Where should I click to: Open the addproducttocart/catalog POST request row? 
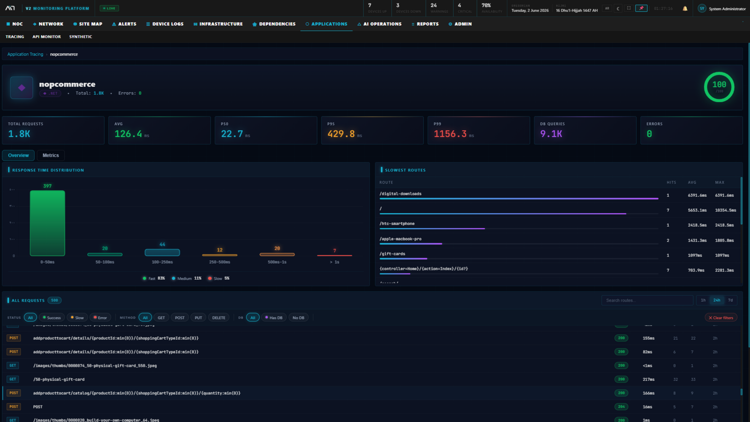[372, 393]
